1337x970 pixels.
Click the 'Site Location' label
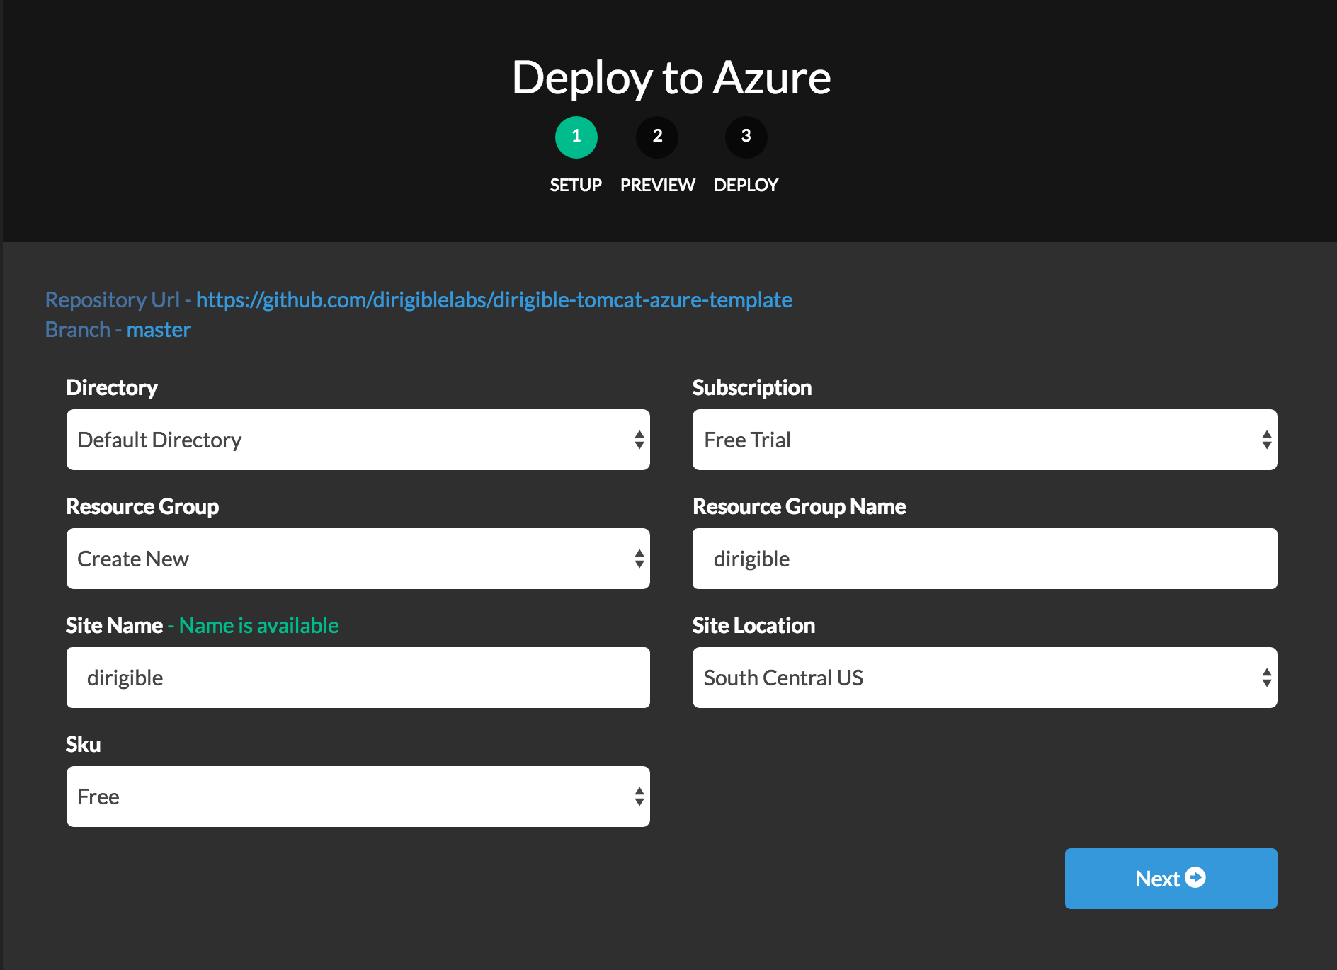[x=753, y=625]
